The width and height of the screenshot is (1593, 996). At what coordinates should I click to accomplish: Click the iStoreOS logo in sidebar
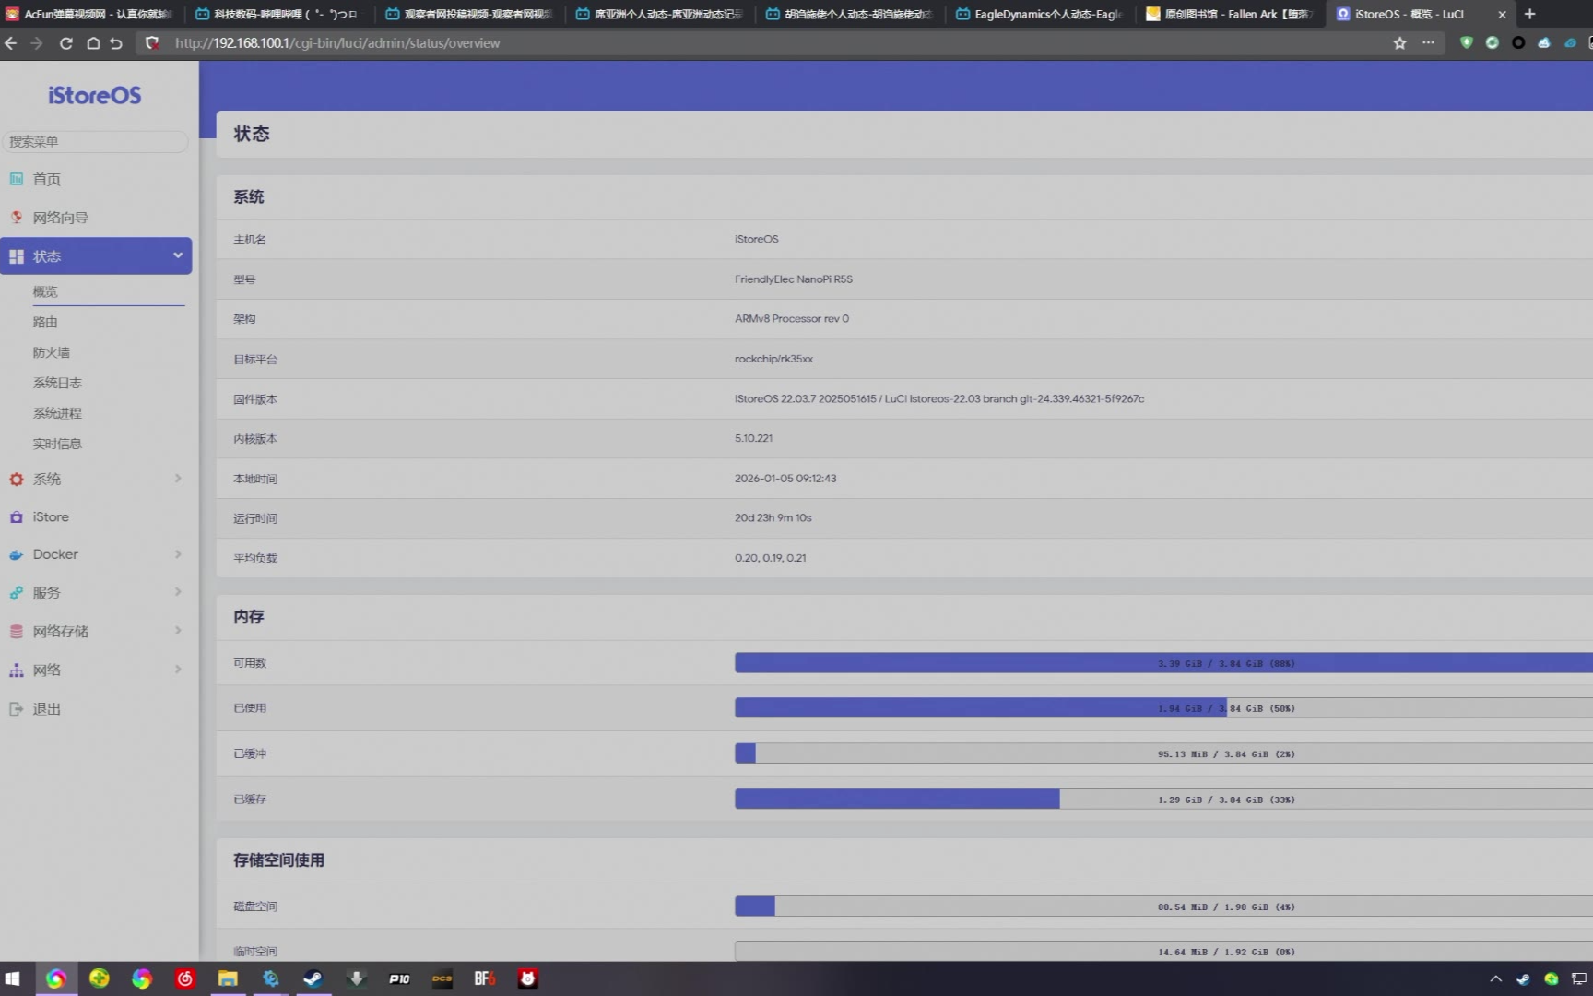(x=95, y=96)
